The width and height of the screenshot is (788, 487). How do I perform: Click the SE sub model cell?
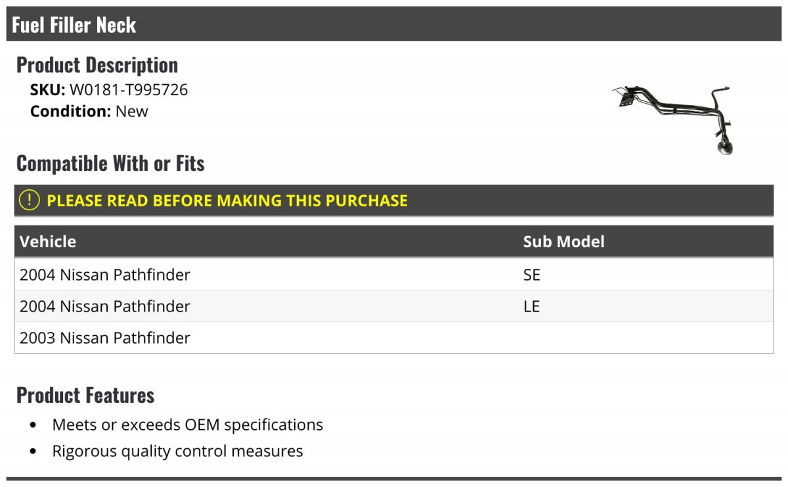[x=532, y=275]
